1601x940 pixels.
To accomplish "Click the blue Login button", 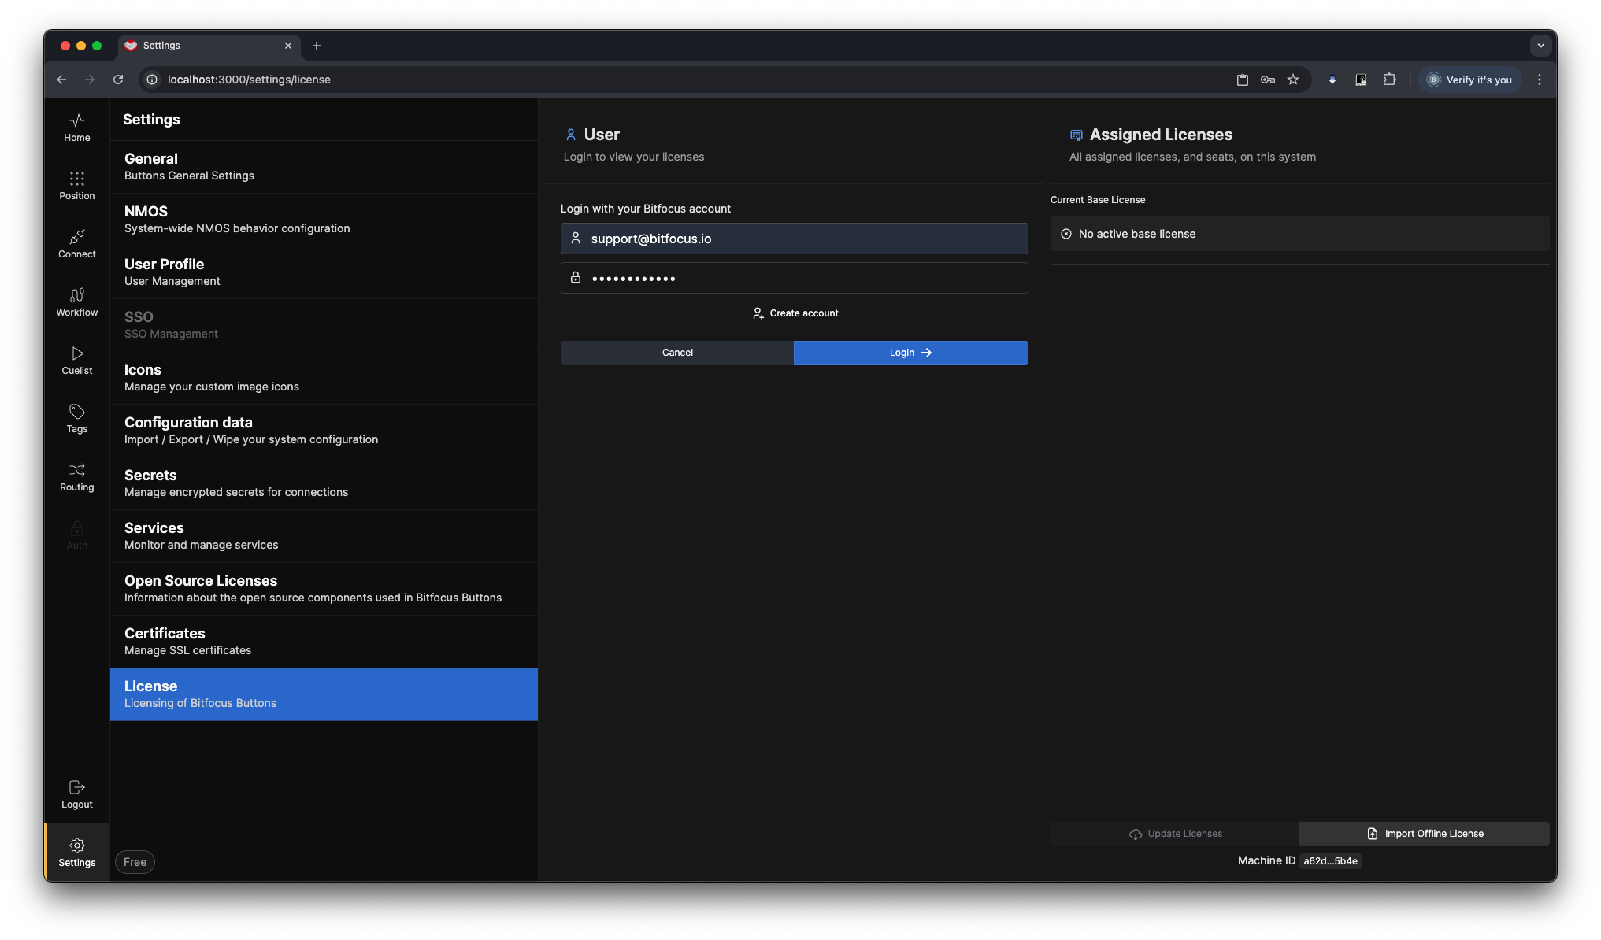I will (911, 353).
